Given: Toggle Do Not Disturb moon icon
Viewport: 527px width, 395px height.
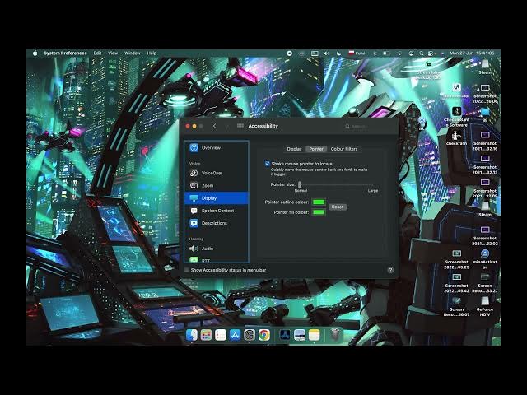Looking at the screenshot, I should point(338,53).
